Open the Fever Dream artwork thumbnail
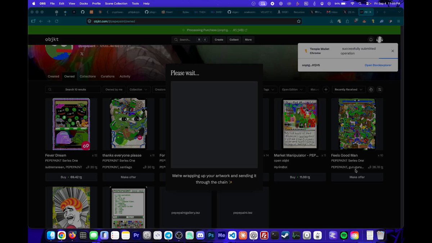 point(71,124)
